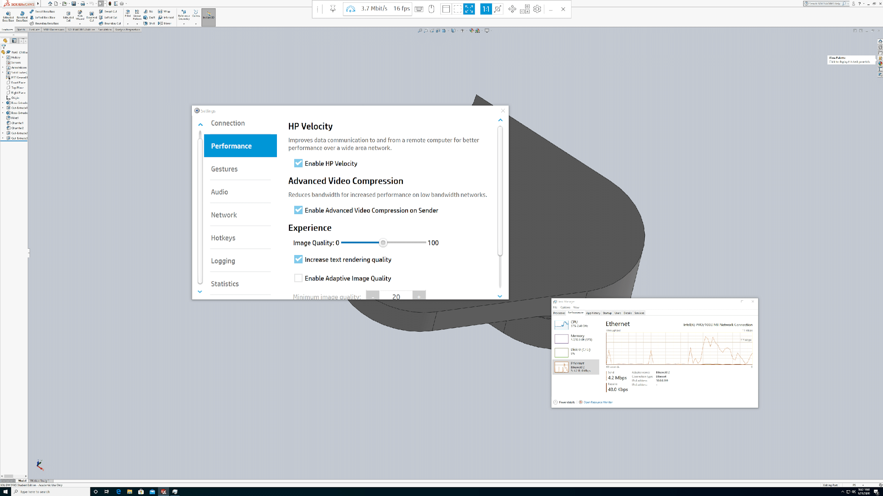Viewport: 883px width, 496px height.
Task: Click the full screen expand icon
Action: [469, 9]
